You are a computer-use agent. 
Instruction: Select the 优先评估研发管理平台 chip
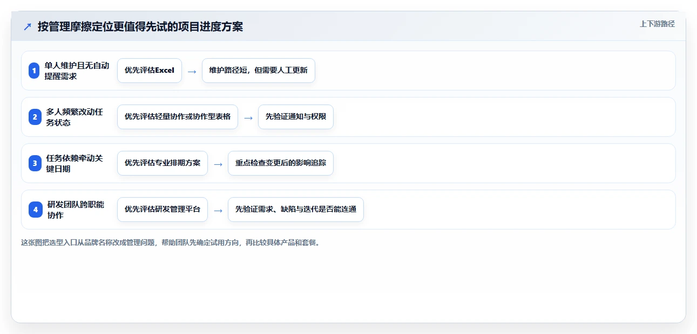(163, 210)
